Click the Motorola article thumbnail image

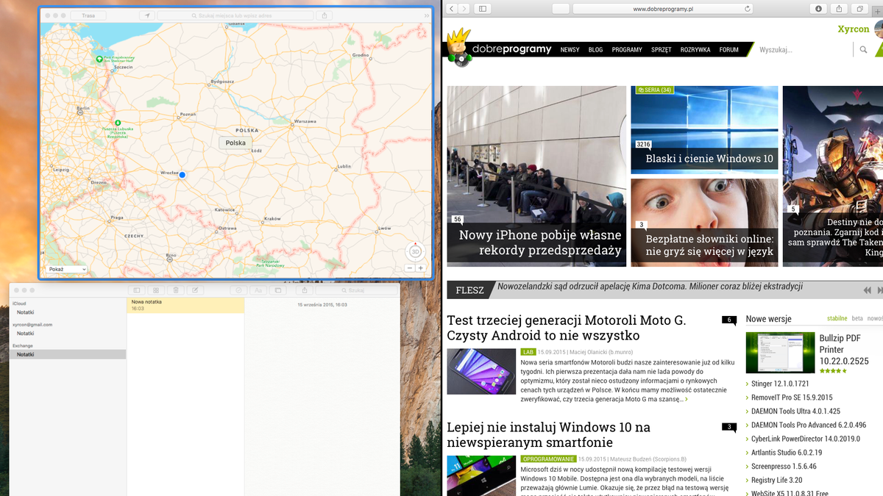tap(481, 371)
